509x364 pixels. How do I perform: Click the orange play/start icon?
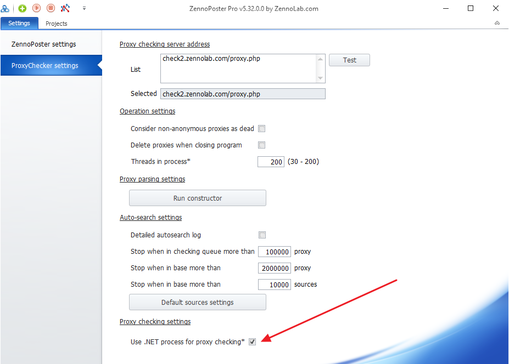point(36,8)
